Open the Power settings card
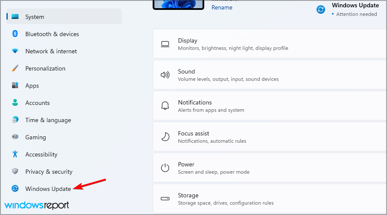Image resolution: width=387 pixels, height=215 pixels. [270, 168]
